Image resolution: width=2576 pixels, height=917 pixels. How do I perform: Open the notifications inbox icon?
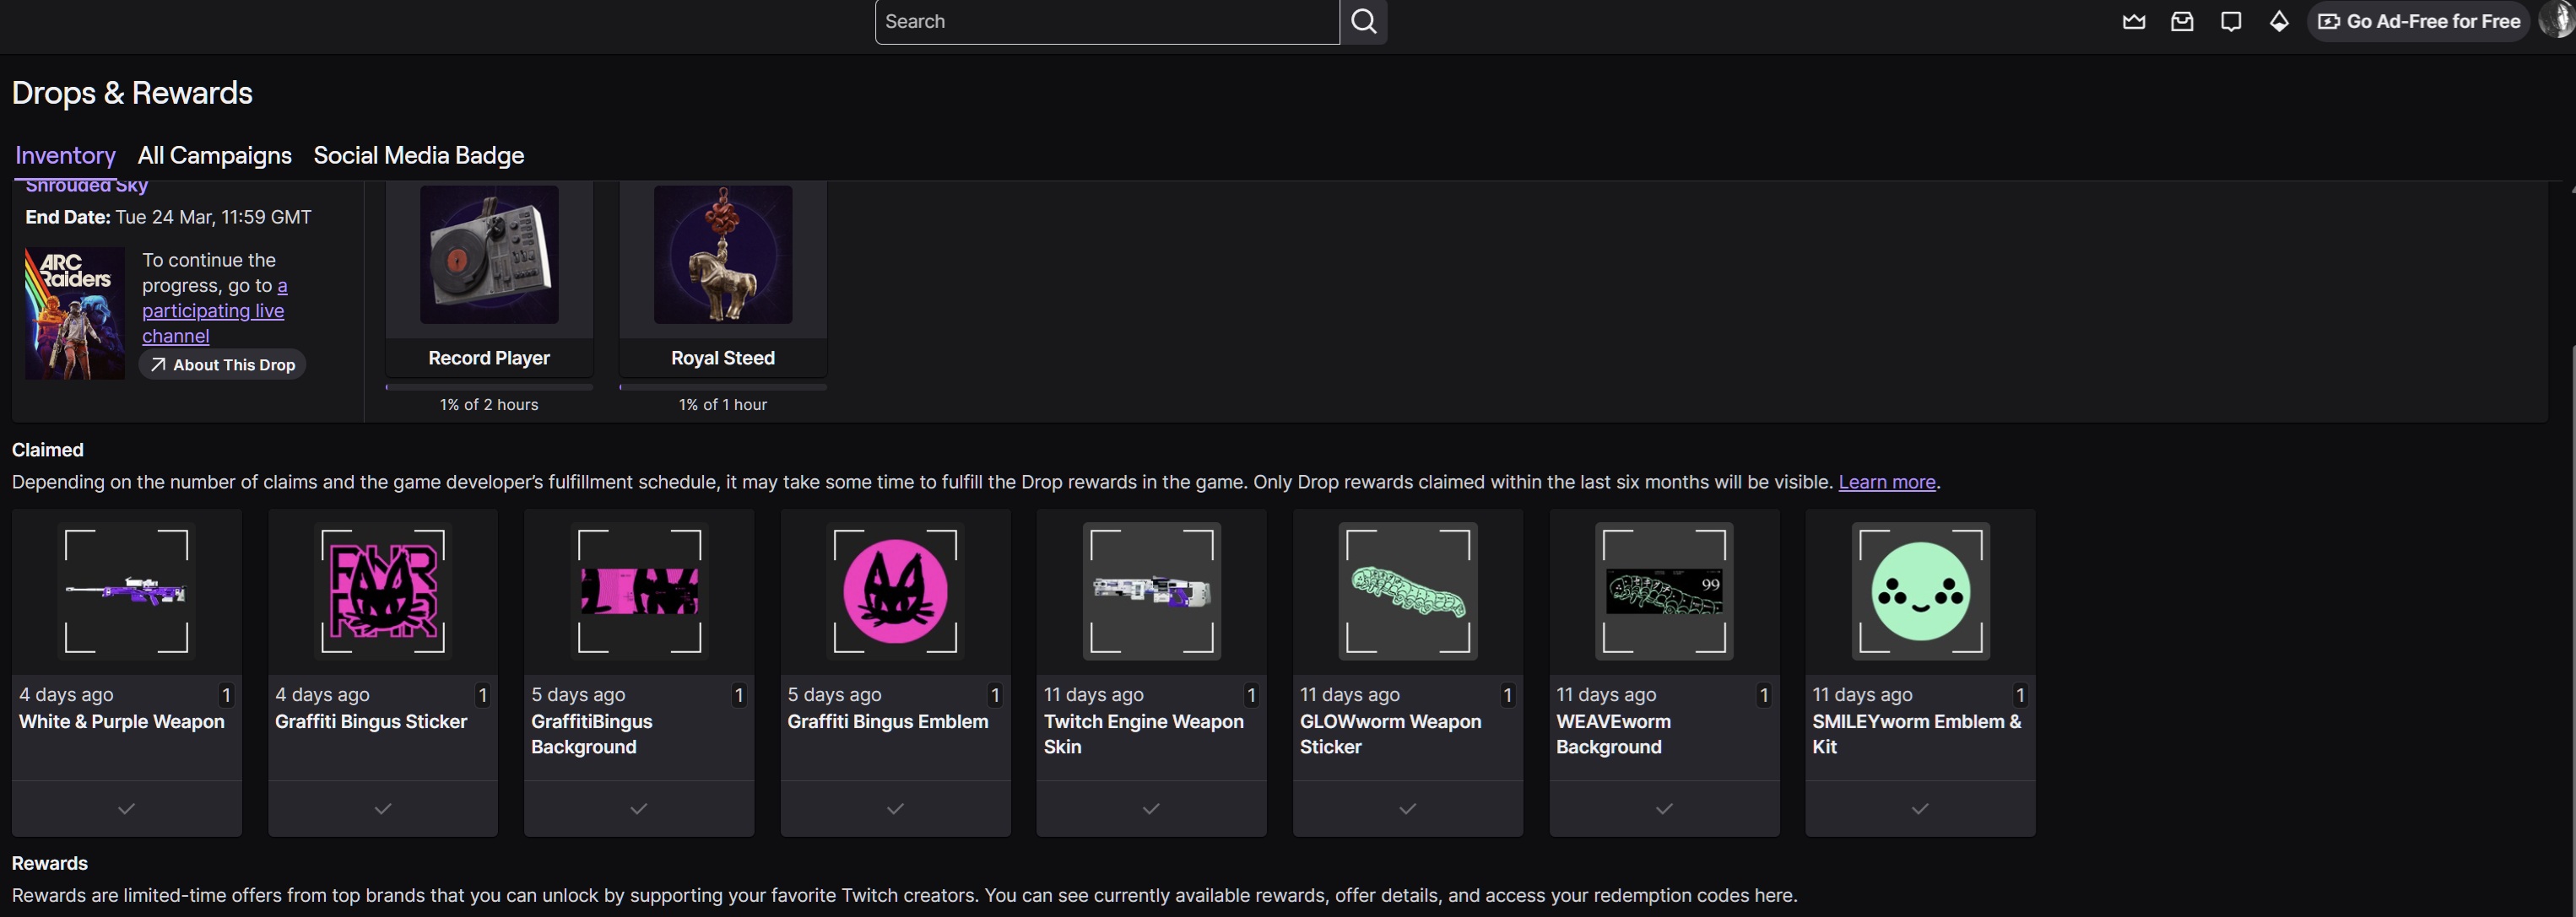pyautogui.click(x=2181, y=22)
